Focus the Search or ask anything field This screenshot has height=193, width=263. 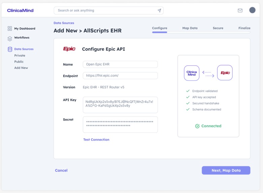point(108,10)
